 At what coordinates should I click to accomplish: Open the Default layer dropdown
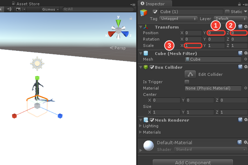coord(230,19)
